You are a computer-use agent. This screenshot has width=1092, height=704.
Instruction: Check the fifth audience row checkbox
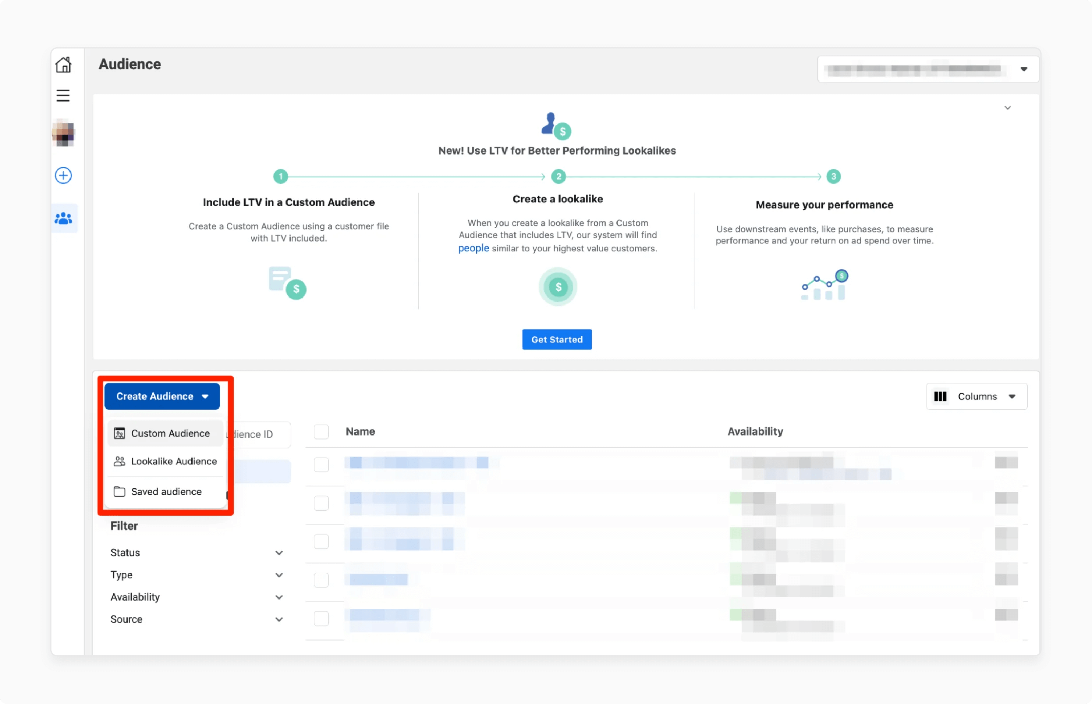click(x=321, y=619)
